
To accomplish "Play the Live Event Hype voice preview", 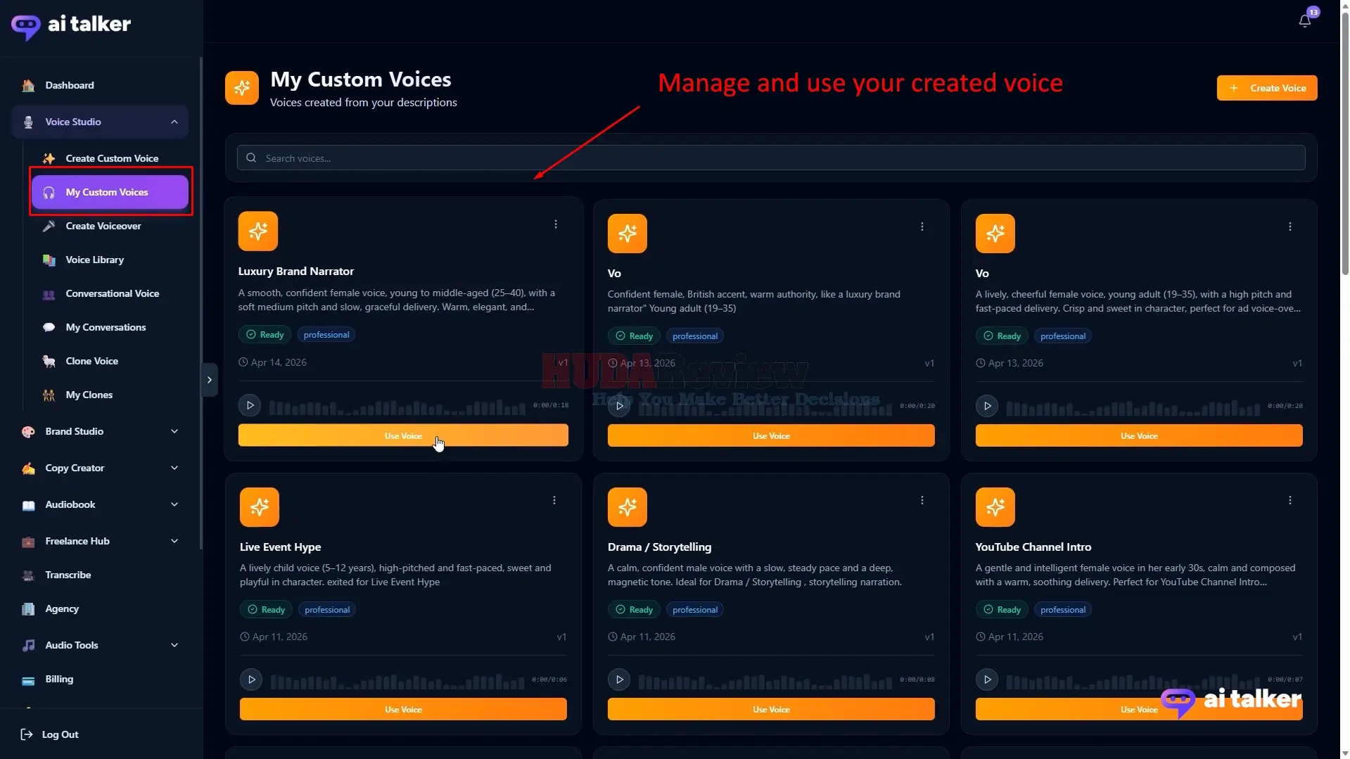I will pos(251,680).
